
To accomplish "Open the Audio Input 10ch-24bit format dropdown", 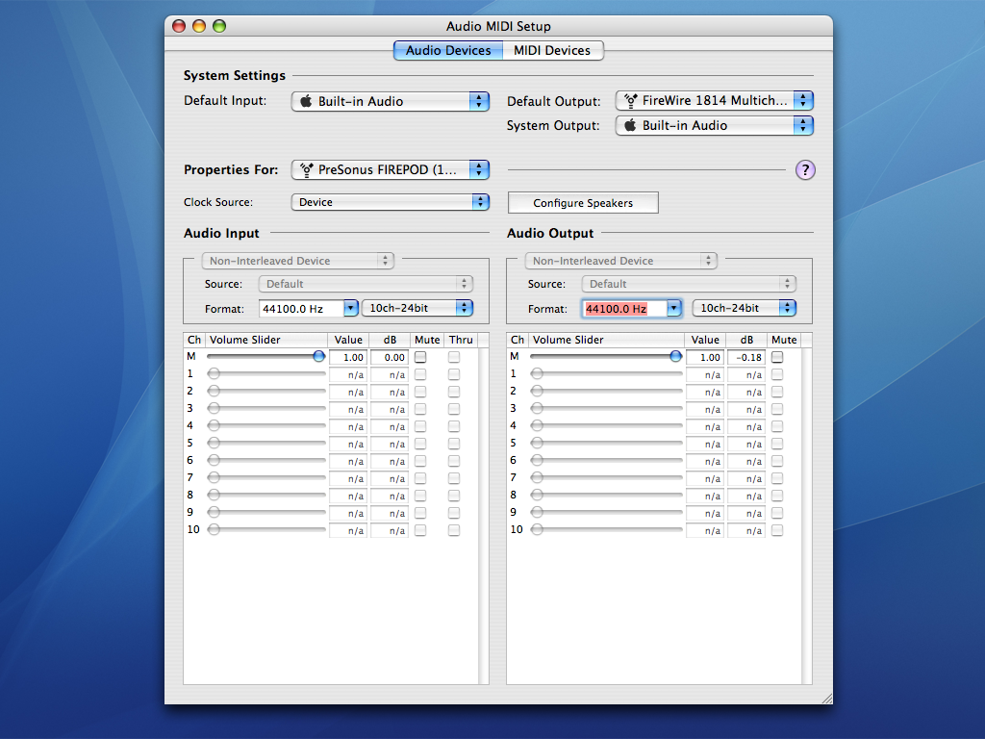I will (x=417, y=308).
